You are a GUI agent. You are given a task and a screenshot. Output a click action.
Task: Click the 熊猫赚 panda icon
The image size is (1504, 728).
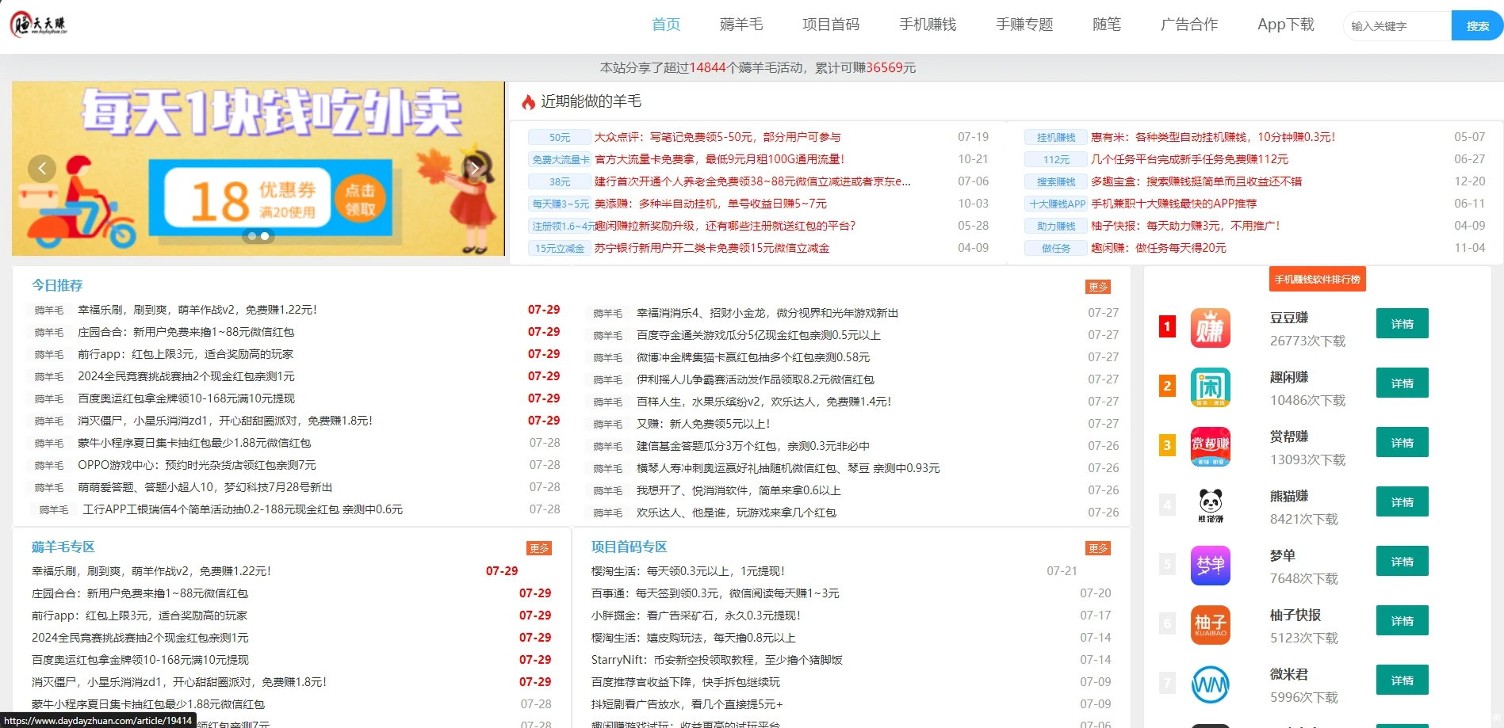pyautogui.click(x=1211, y=505)
